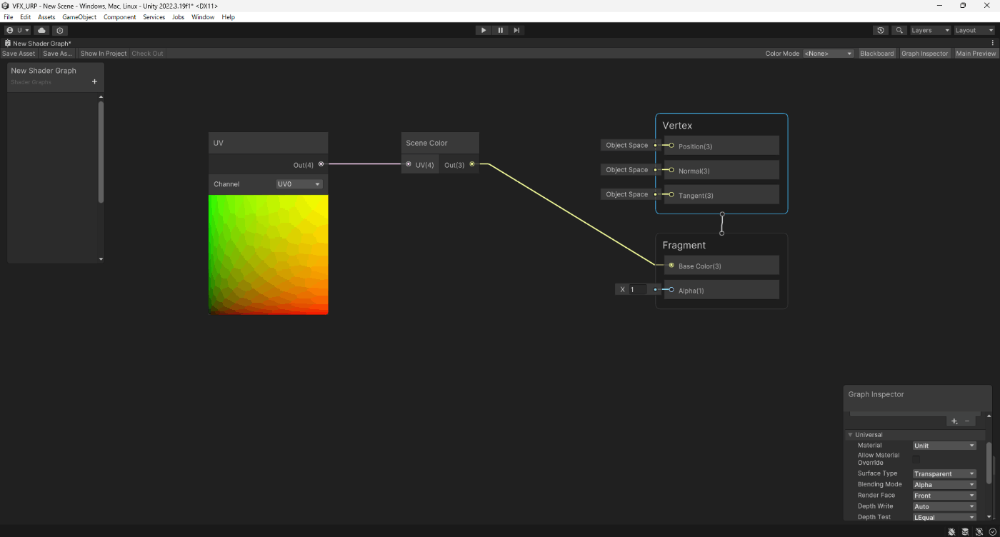Open the Unity account dropdown
The height and width of the screenshot is (537, 1000).
[18, 31]
